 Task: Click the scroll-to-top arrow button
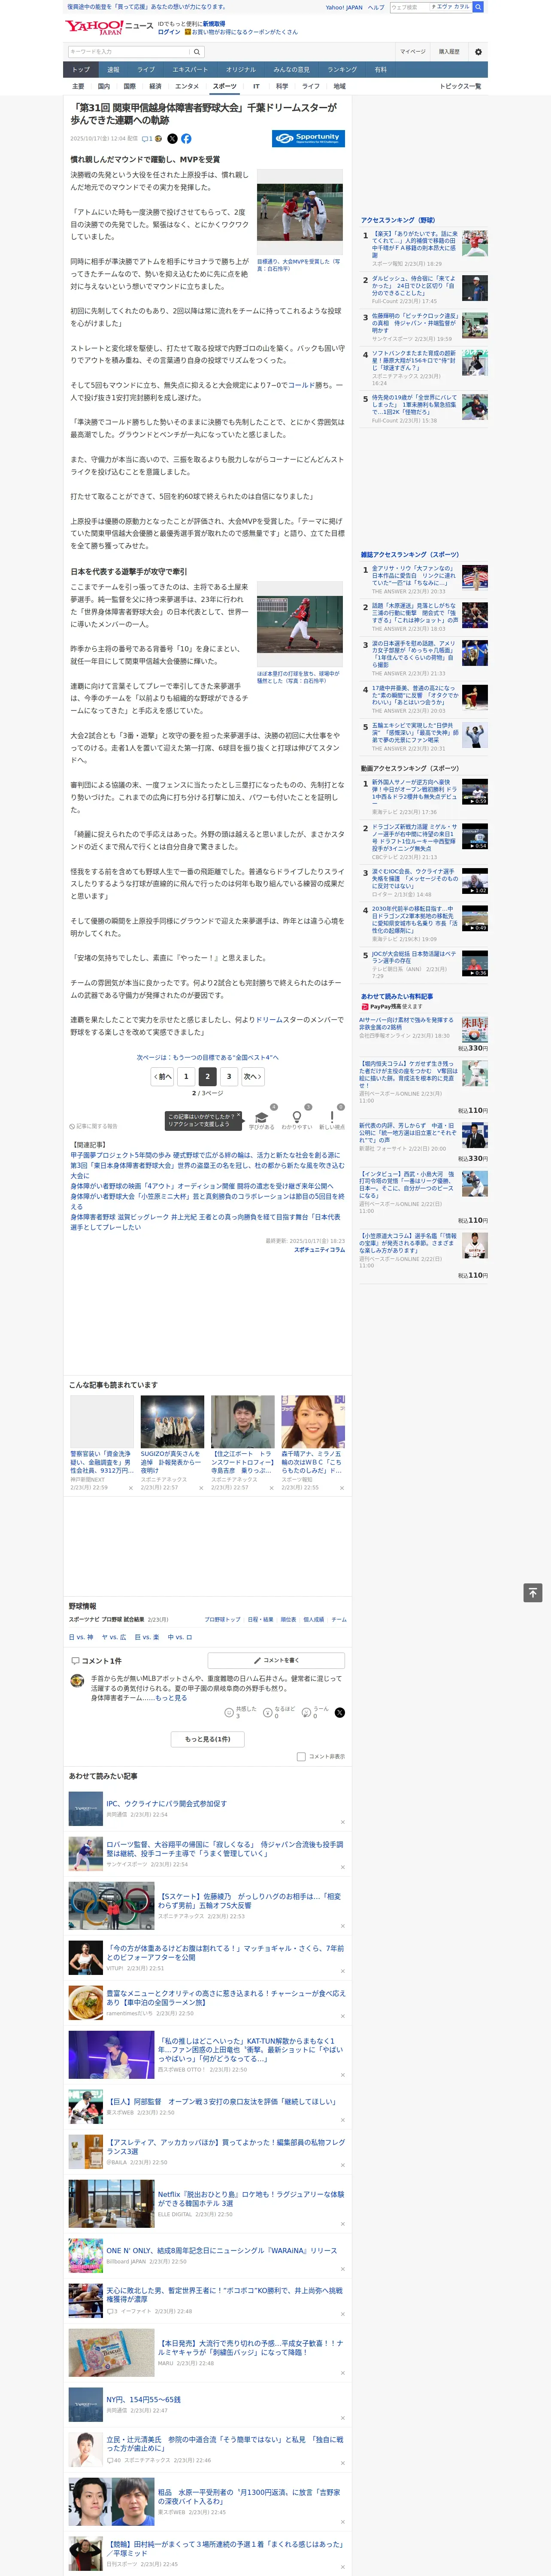533,1593
